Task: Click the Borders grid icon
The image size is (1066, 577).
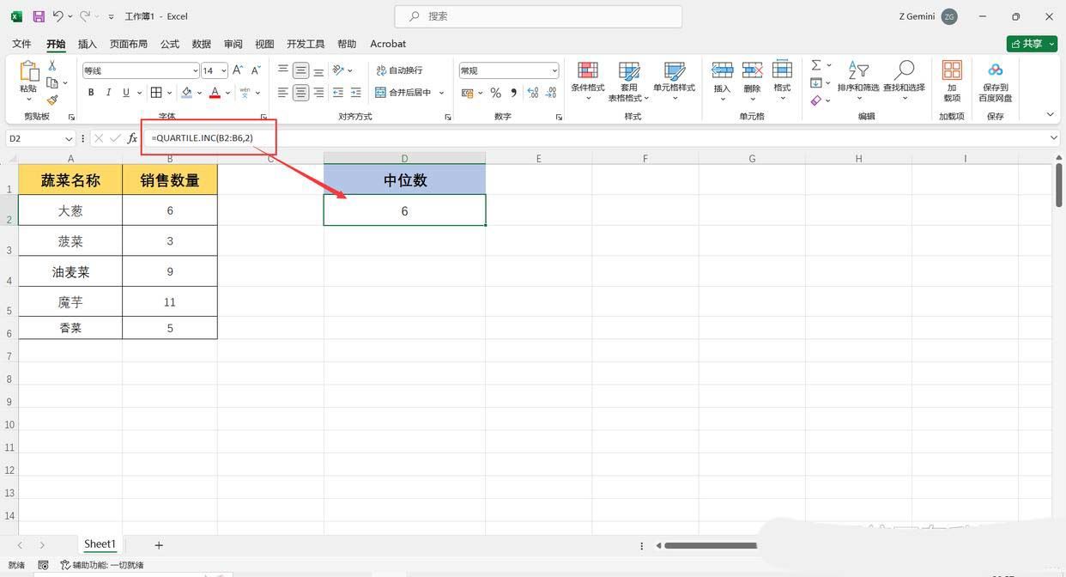Action: (x=156, y=93)
